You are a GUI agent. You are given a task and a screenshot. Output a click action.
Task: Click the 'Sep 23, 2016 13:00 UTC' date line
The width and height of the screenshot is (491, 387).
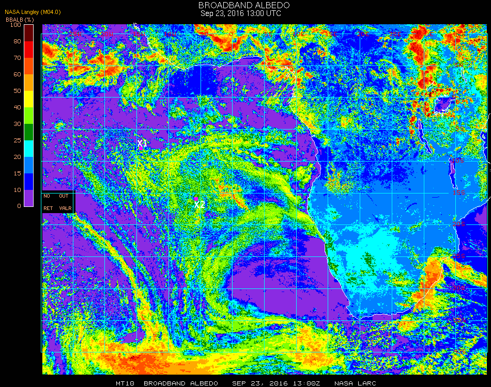[x=241, y=13]
